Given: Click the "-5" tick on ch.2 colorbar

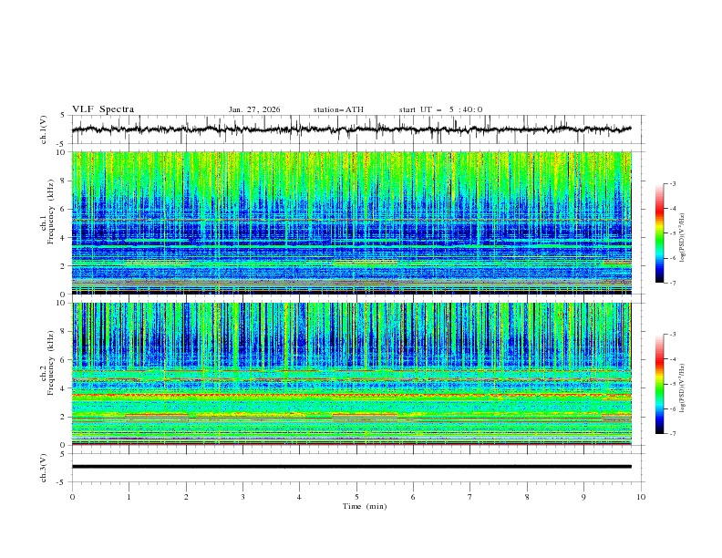Looking at the screenshot, I should [672, 384].
